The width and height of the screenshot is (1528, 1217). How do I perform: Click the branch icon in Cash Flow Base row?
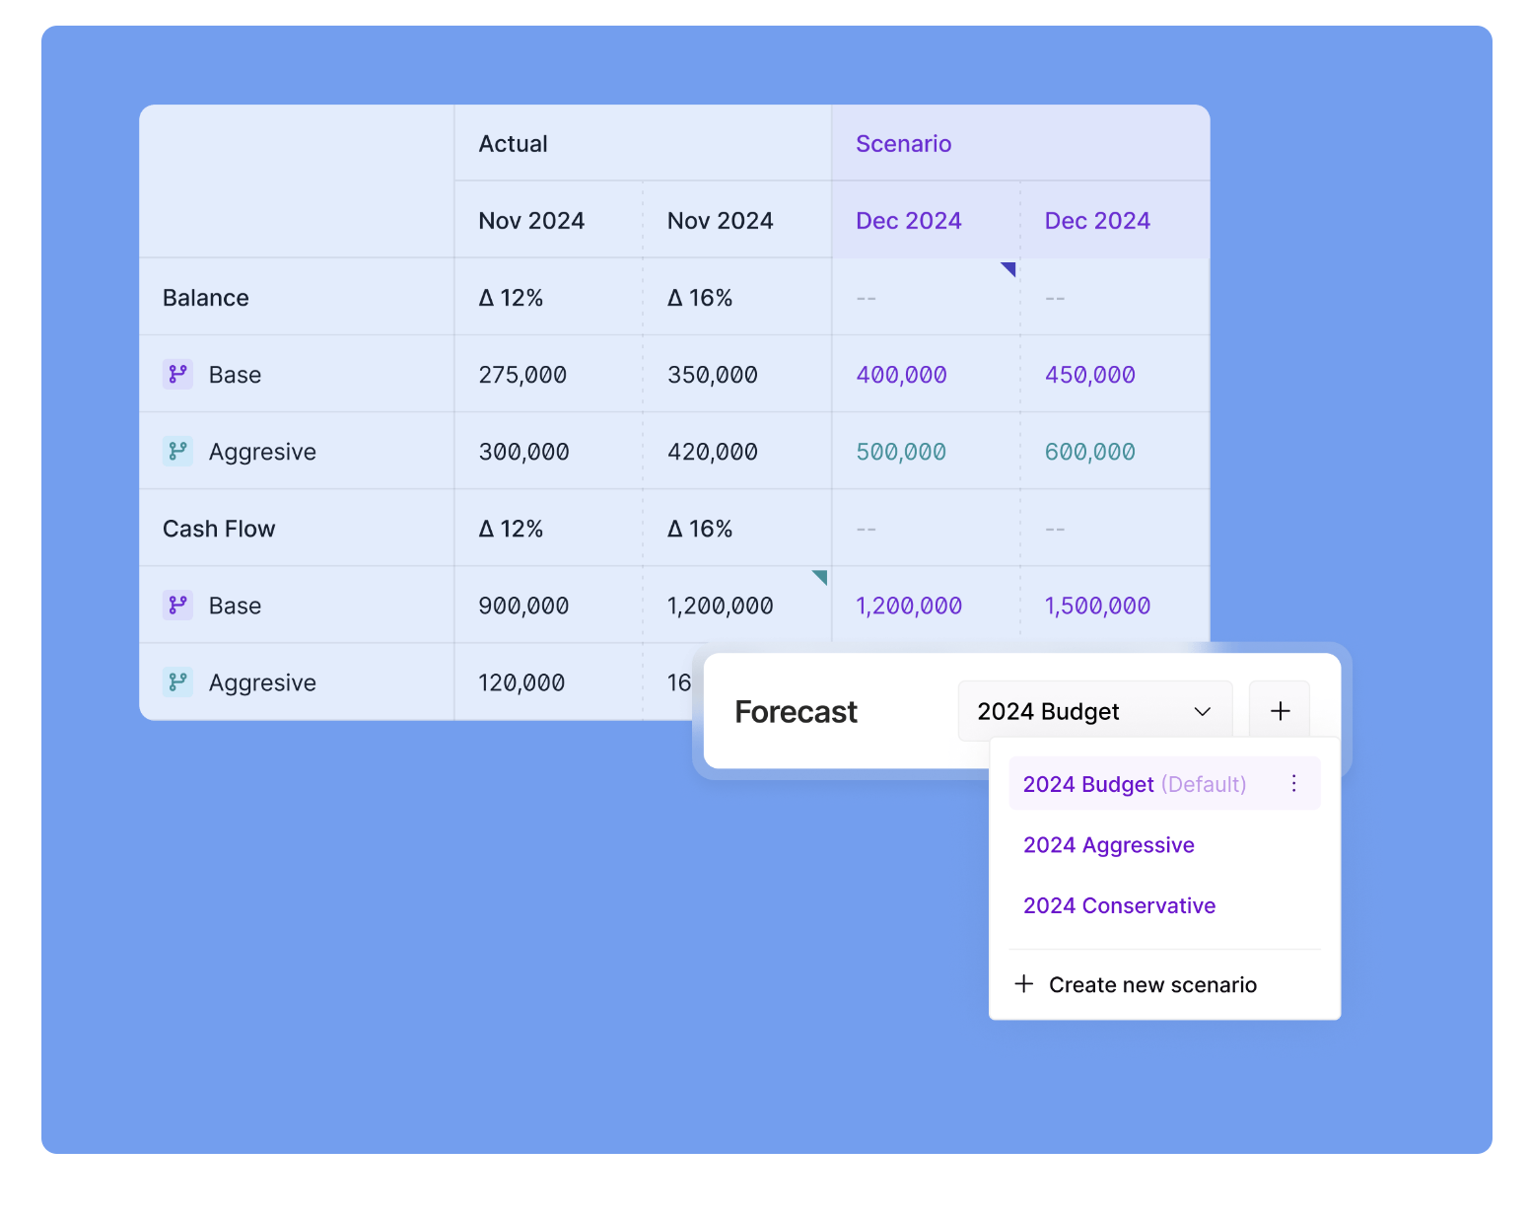tap(177, 605)
